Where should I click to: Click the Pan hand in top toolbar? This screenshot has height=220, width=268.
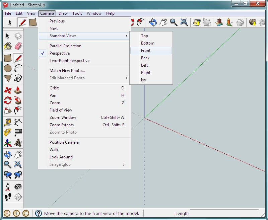(x=163, y=22)
